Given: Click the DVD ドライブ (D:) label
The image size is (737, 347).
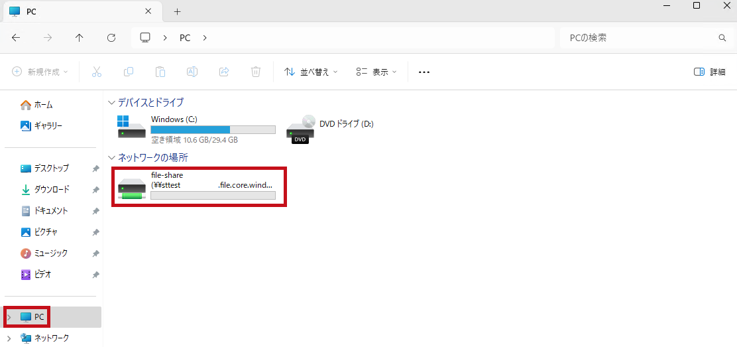Looking at the screenshot, I should (x=347, y=124).
